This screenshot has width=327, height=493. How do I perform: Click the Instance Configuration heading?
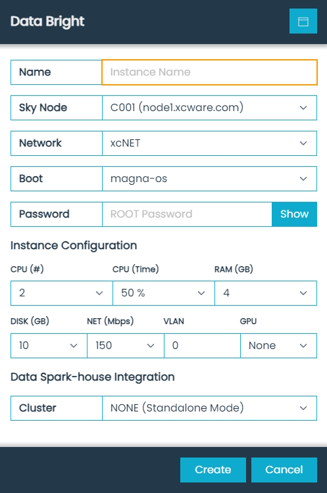pos(74,246)
